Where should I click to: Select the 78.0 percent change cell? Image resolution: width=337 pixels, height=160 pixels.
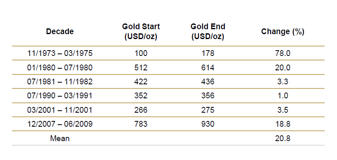point(283,53)
